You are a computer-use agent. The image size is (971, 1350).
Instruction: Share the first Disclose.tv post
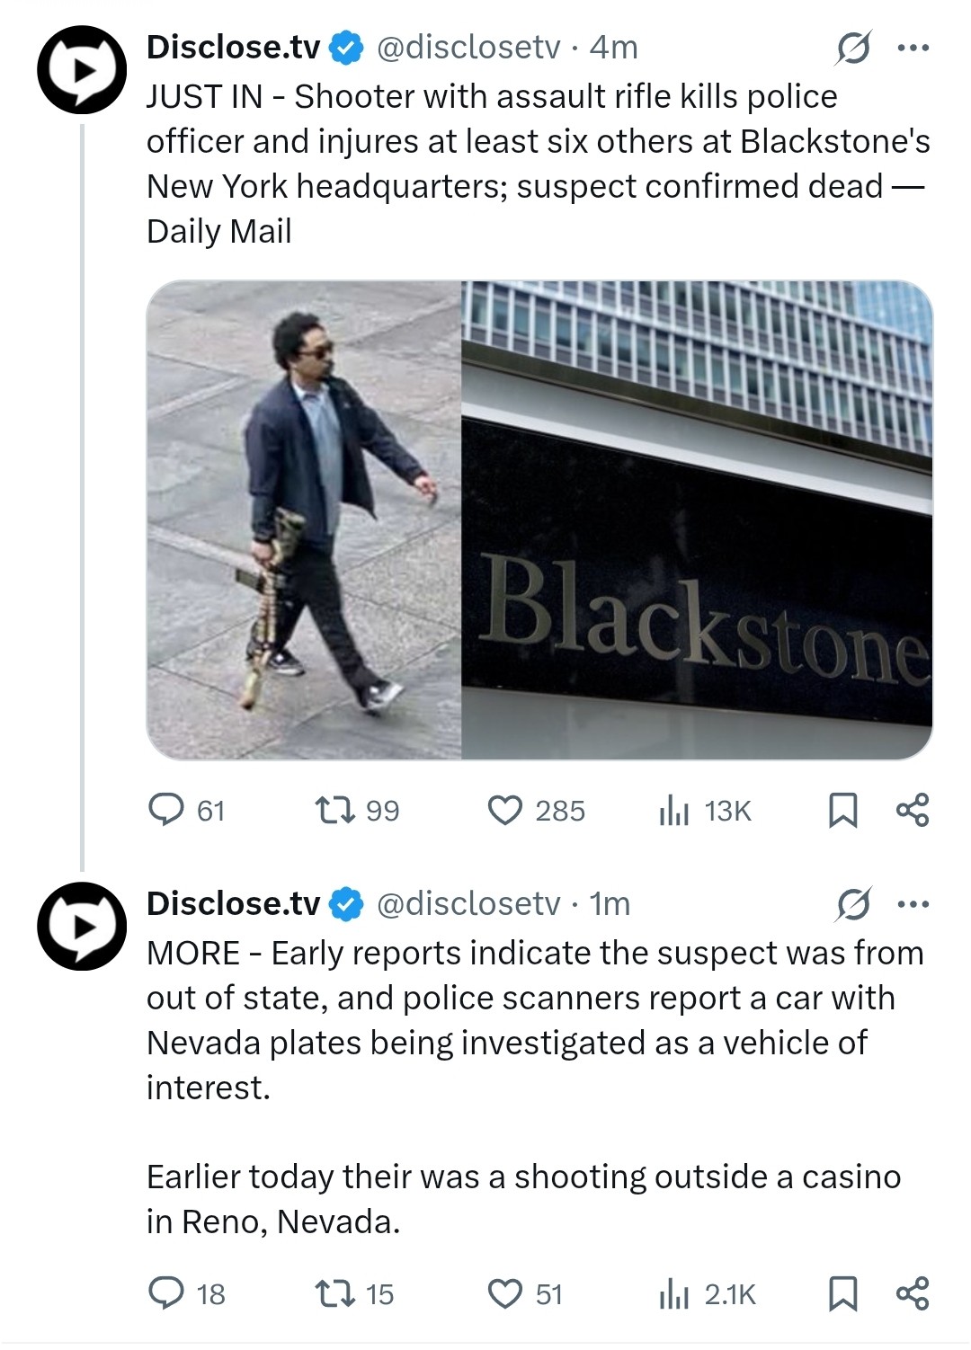pyautogui.click(x=913, y=811)
